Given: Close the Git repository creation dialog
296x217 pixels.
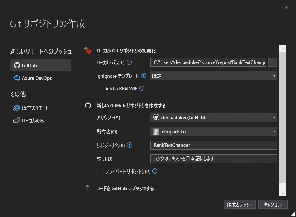Looking at the screenshot, I should 286,7.
